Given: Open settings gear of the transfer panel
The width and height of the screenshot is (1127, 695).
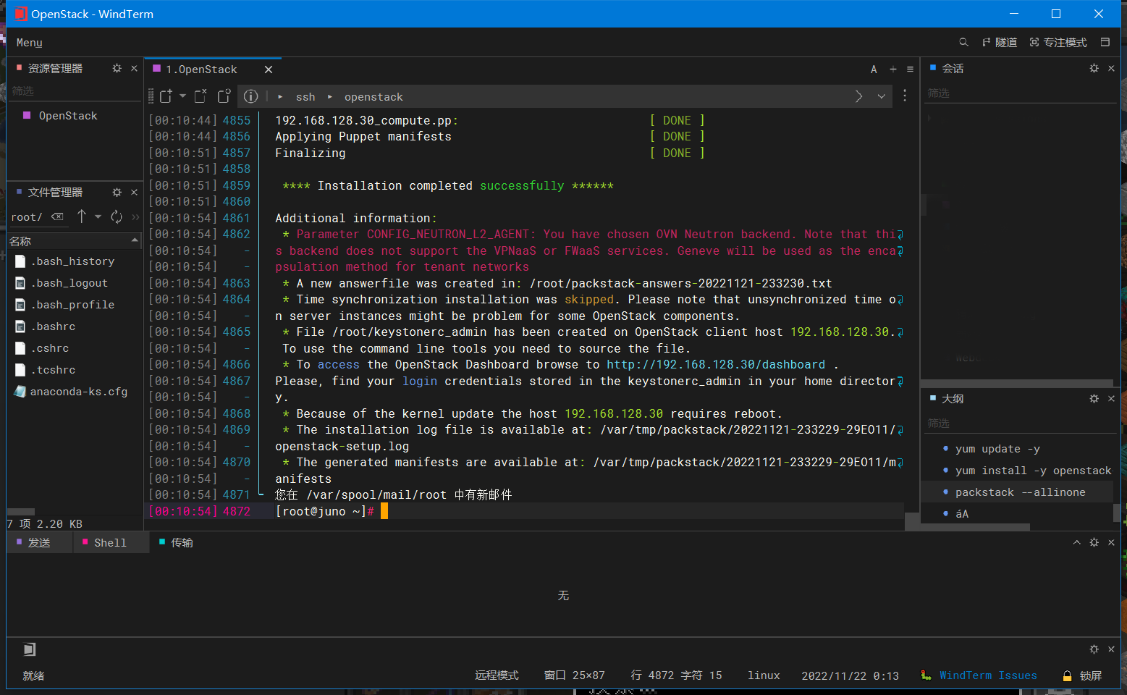Looking at the screenshot, I should pos(1094,542).
